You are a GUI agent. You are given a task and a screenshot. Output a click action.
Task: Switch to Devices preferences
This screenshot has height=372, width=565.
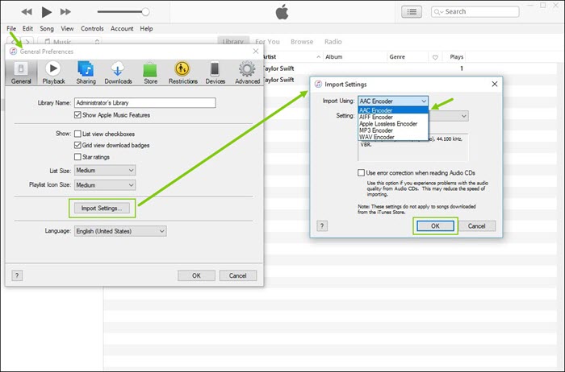click(x=216, y=72)
